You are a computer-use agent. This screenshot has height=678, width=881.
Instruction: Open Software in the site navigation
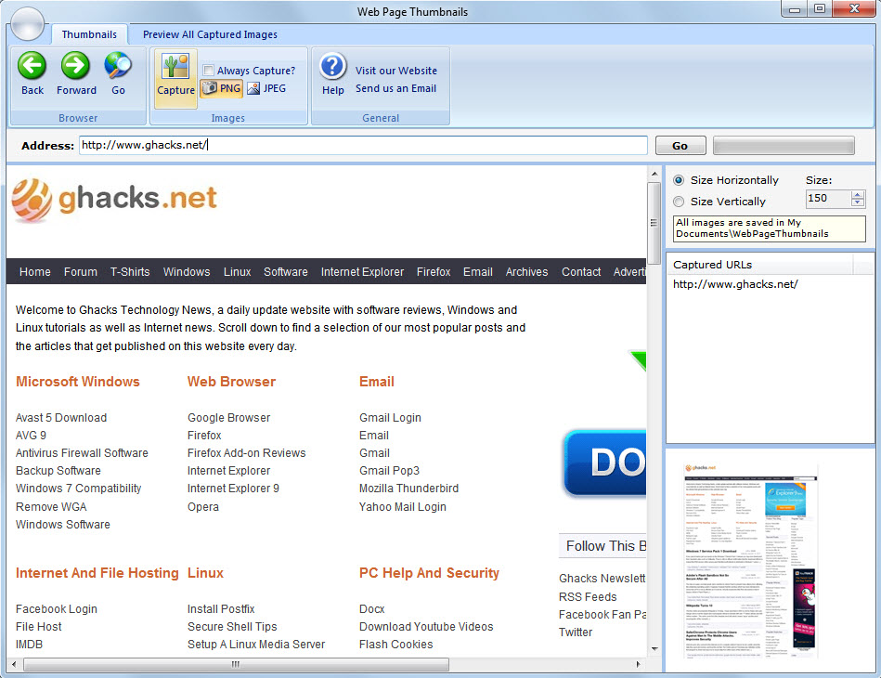pos(285,272)
